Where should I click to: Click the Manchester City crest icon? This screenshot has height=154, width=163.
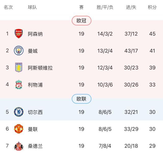(x=19, y=51)
